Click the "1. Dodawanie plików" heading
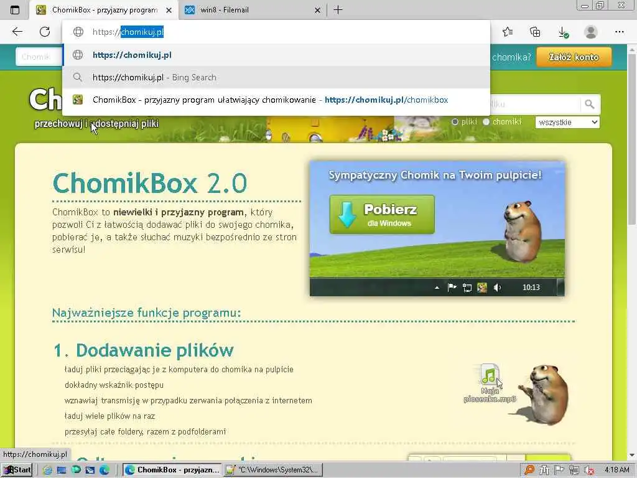This screenshot has height=478, width=637. tap(144, 350)
